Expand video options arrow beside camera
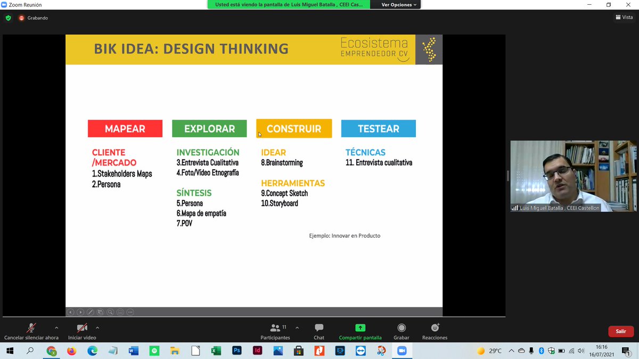This screenshot has width=639, height=359. [97, 328]
